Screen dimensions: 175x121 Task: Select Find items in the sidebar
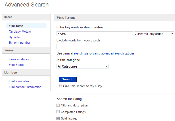pos(26,26)
